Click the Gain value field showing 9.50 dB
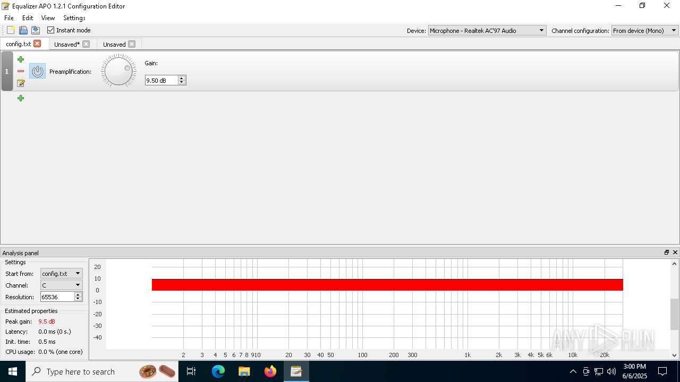 click(161, 80)
